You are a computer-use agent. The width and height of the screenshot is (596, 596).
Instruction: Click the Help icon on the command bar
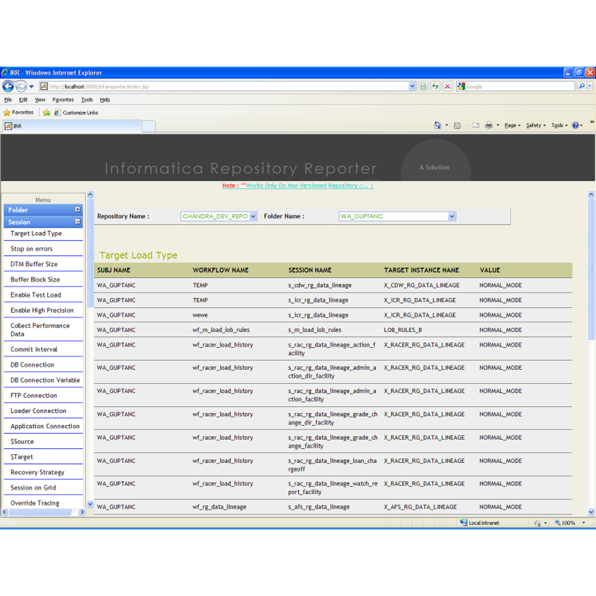tap(576, 125)
